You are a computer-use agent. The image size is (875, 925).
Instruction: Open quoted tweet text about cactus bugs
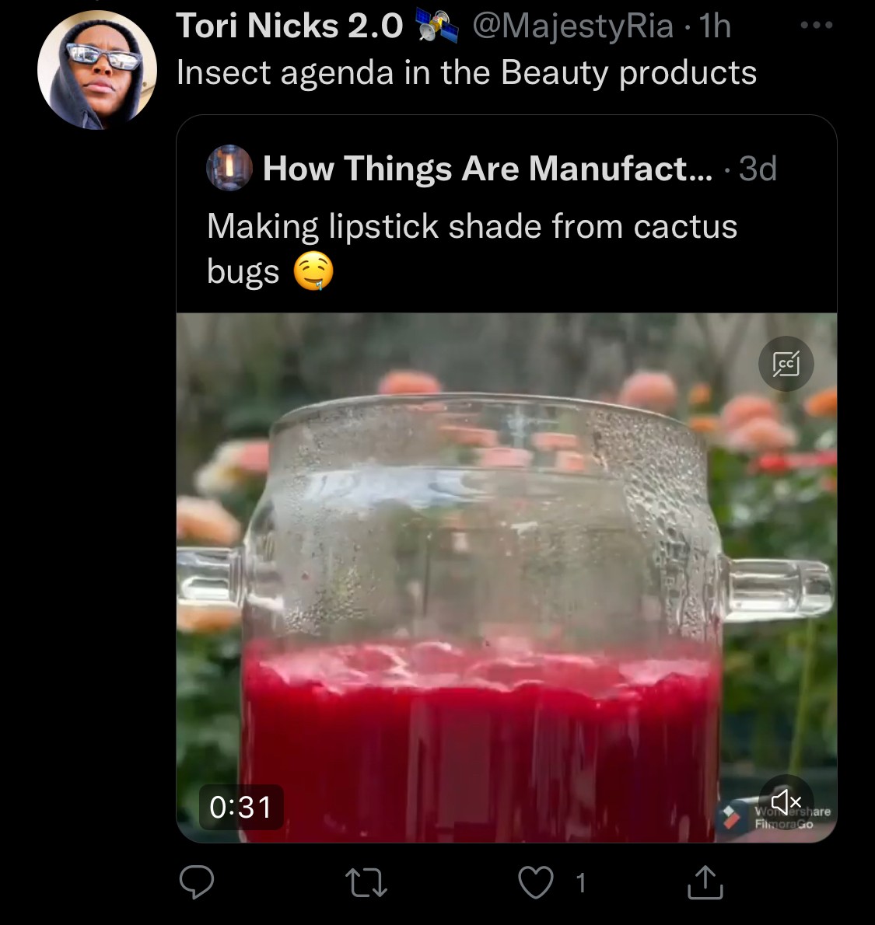[x=471, y=226]
